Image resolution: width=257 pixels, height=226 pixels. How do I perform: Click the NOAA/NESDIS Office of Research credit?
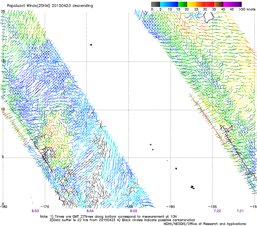tap(205, 224)
